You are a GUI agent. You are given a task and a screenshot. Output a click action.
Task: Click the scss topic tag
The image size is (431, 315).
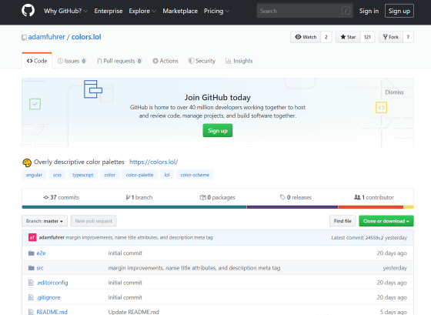(57, 175)
